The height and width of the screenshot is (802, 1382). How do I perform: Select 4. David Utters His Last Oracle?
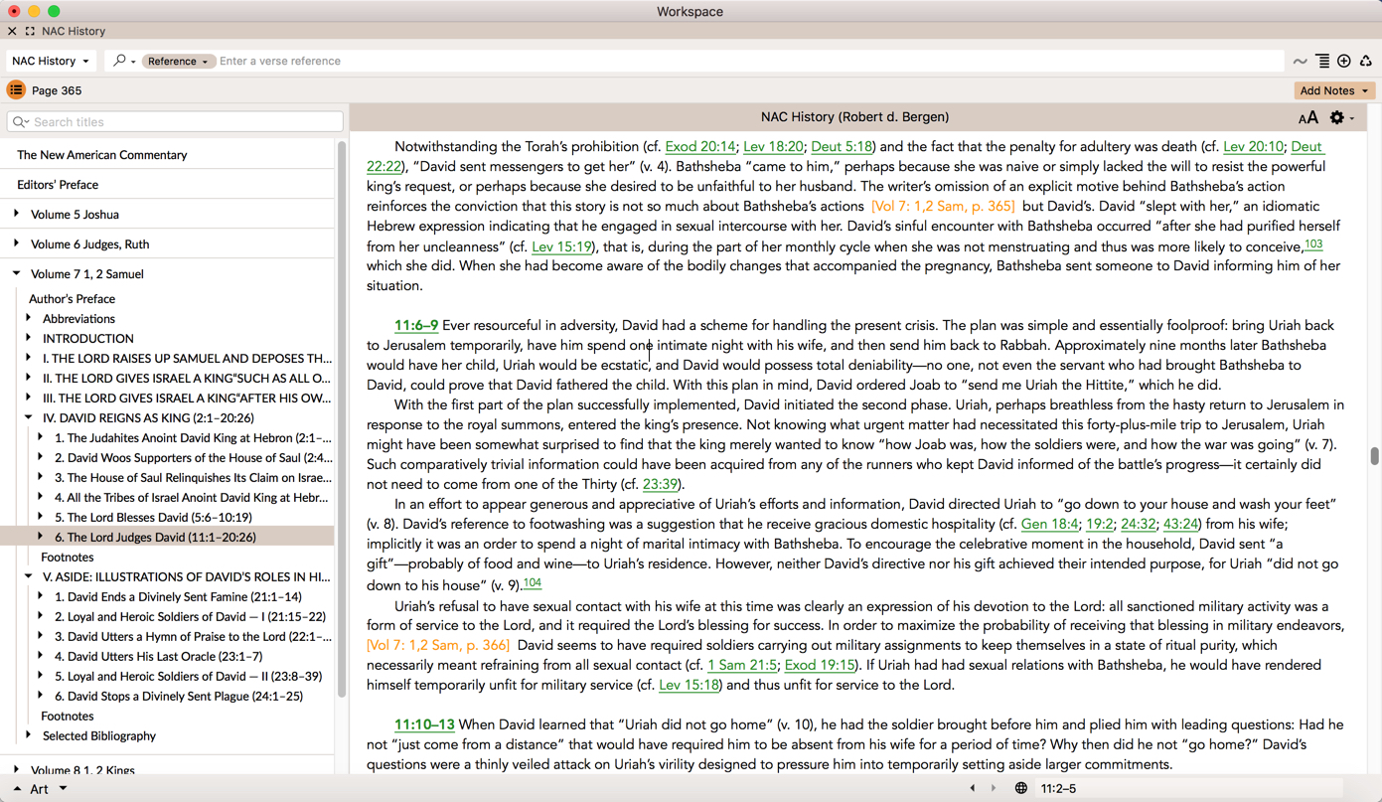[158, 656]
